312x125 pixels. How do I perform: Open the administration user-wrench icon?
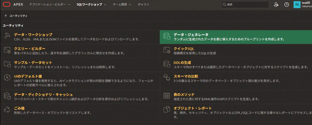point(276,5)
